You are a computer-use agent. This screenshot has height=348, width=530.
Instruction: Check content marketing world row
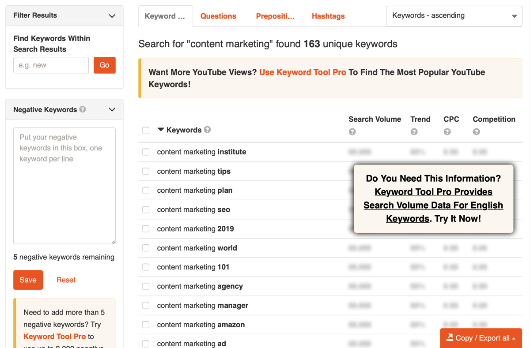point(146,248)
